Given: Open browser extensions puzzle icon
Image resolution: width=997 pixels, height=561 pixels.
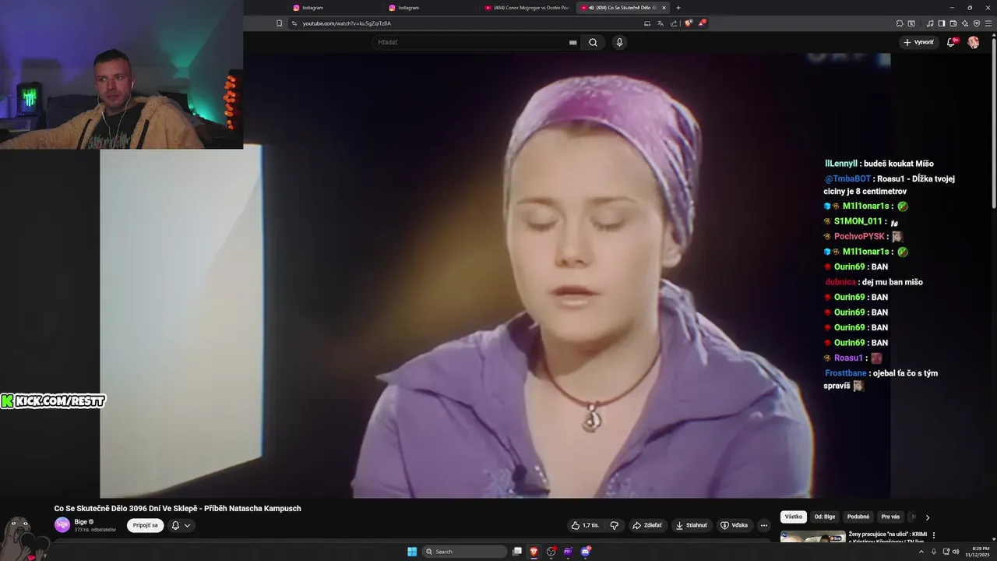Looking at the screenshot, I should point(900,23).
